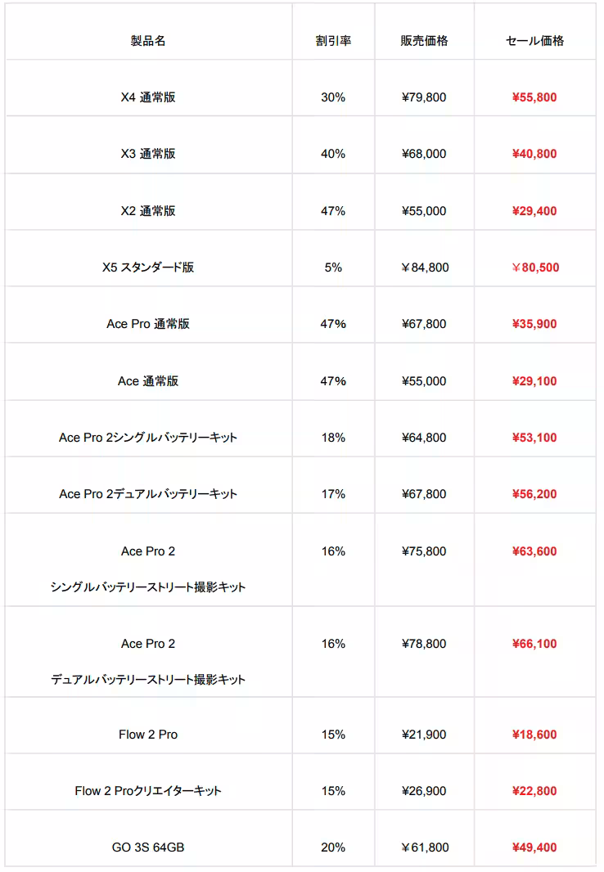The height and width of the screenshot is (872, 604).
Task: Click the 40% discount rate cell
Action: (333, 154)
